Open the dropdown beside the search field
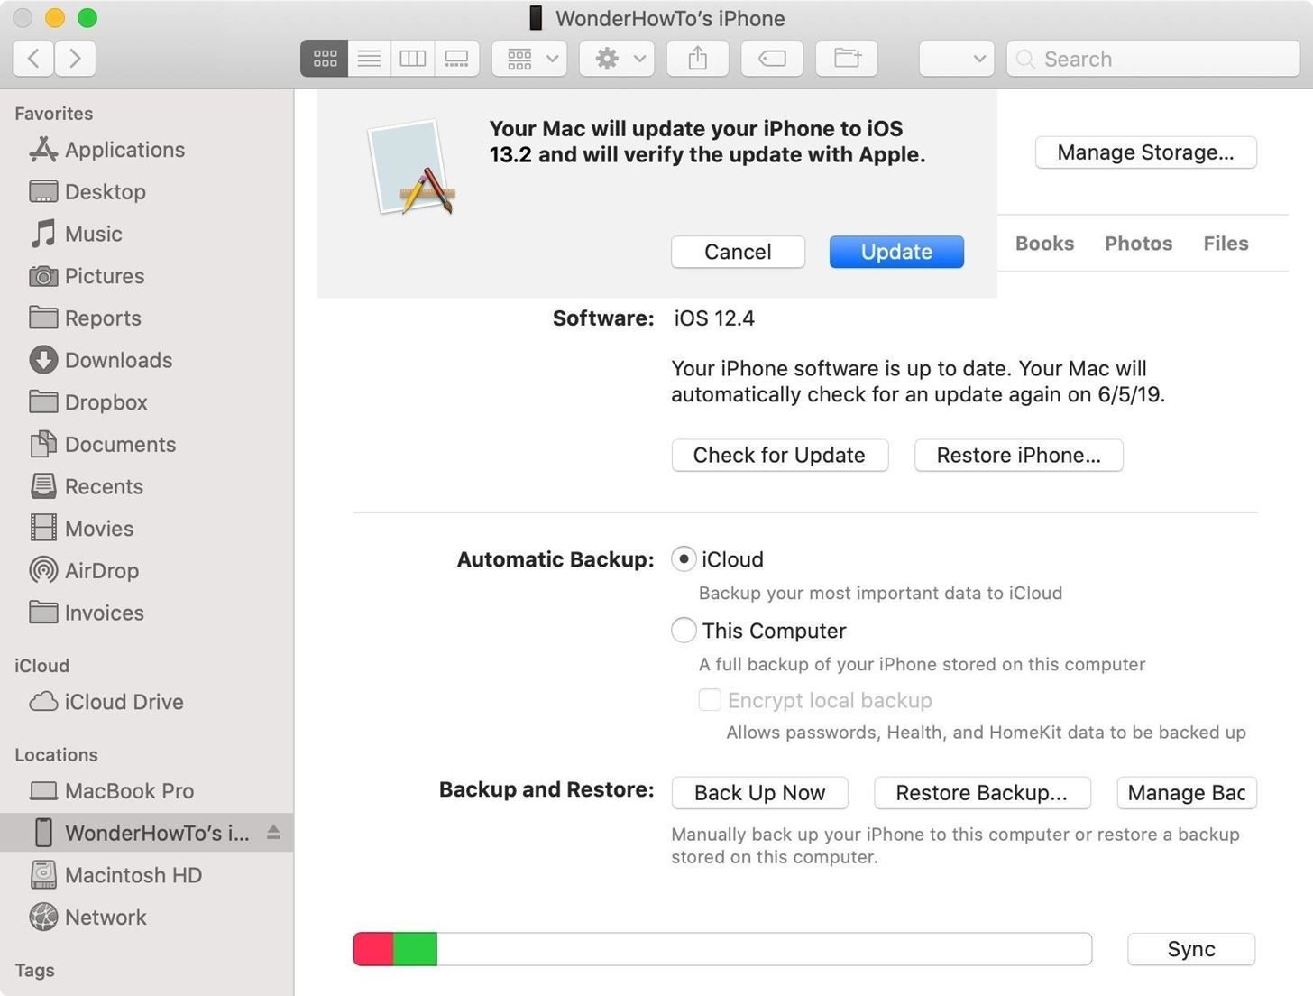The height and width of the screenshot is (996, 1313). 956,58
